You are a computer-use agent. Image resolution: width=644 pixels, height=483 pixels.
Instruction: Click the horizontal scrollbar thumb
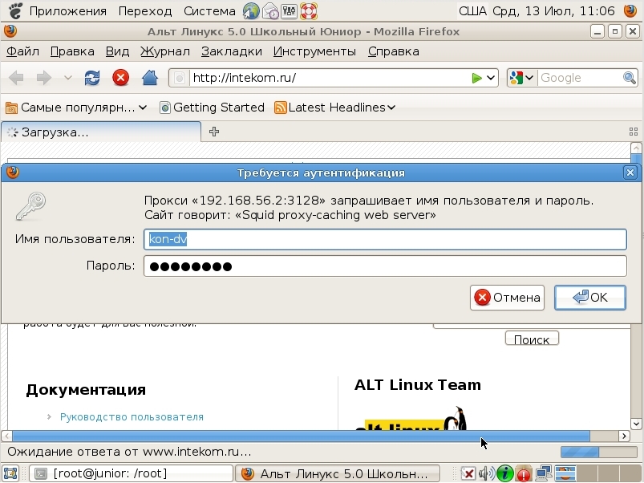301,436
